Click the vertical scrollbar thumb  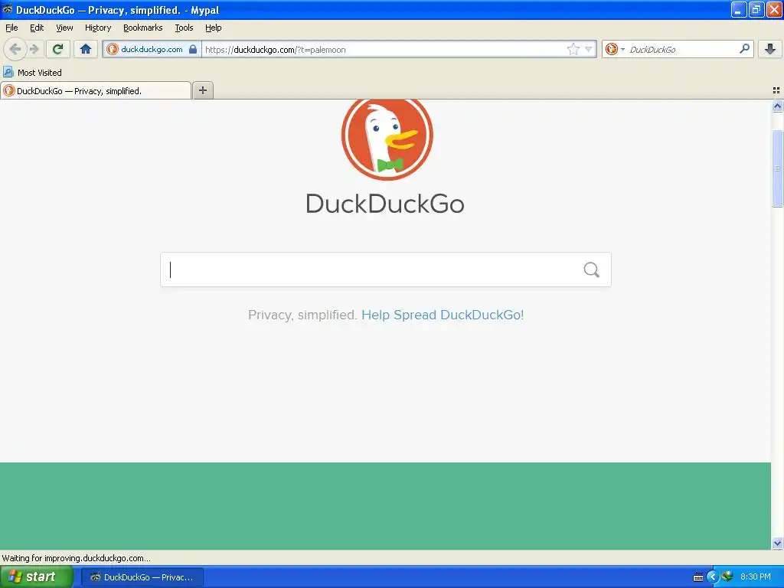pos(777,168)
